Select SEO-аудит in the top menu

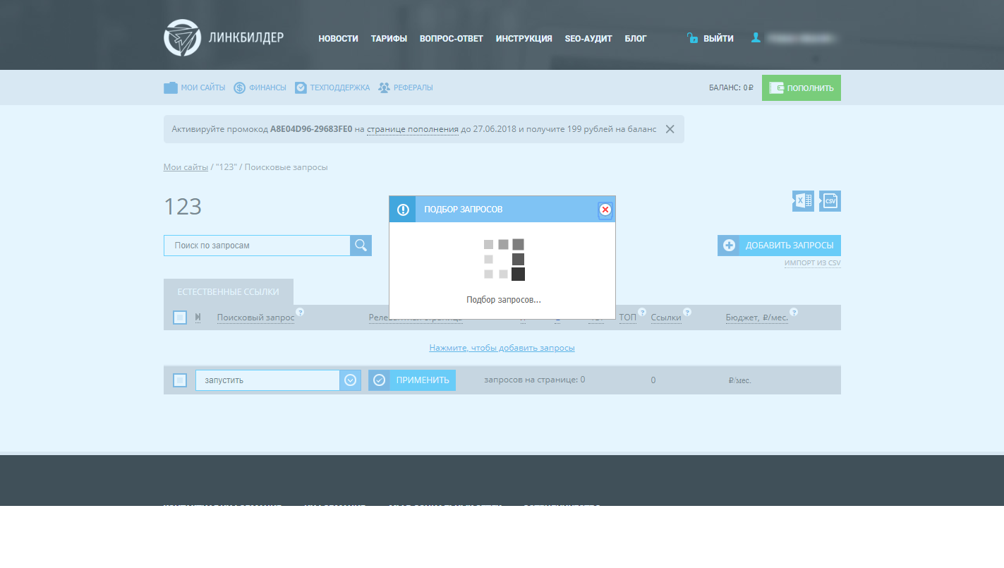(x=588, y=39)
